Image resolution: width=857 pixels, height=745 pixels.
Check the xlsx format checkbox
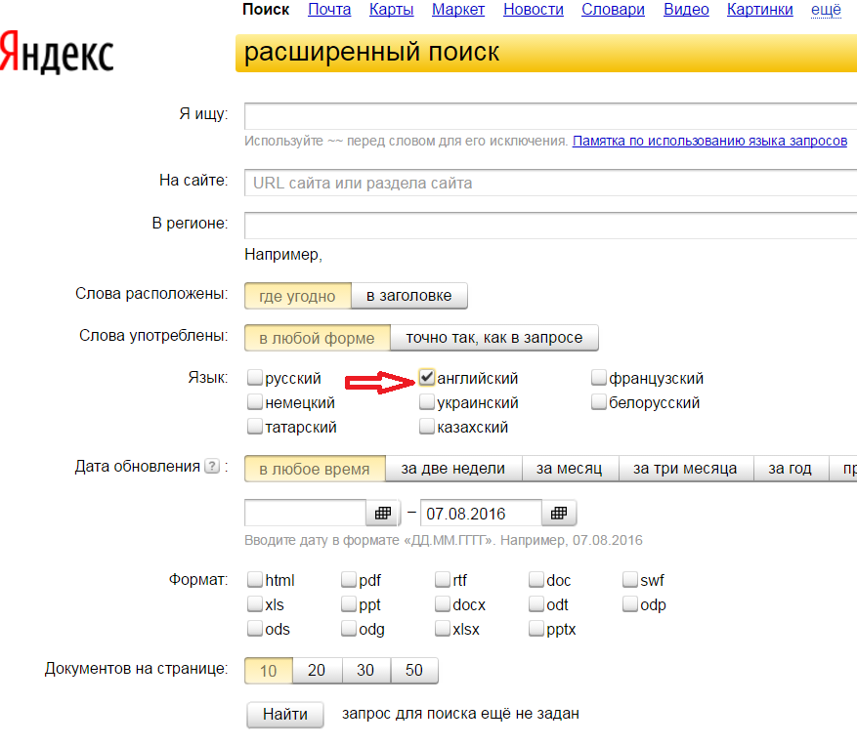click(x=443, y=629)
